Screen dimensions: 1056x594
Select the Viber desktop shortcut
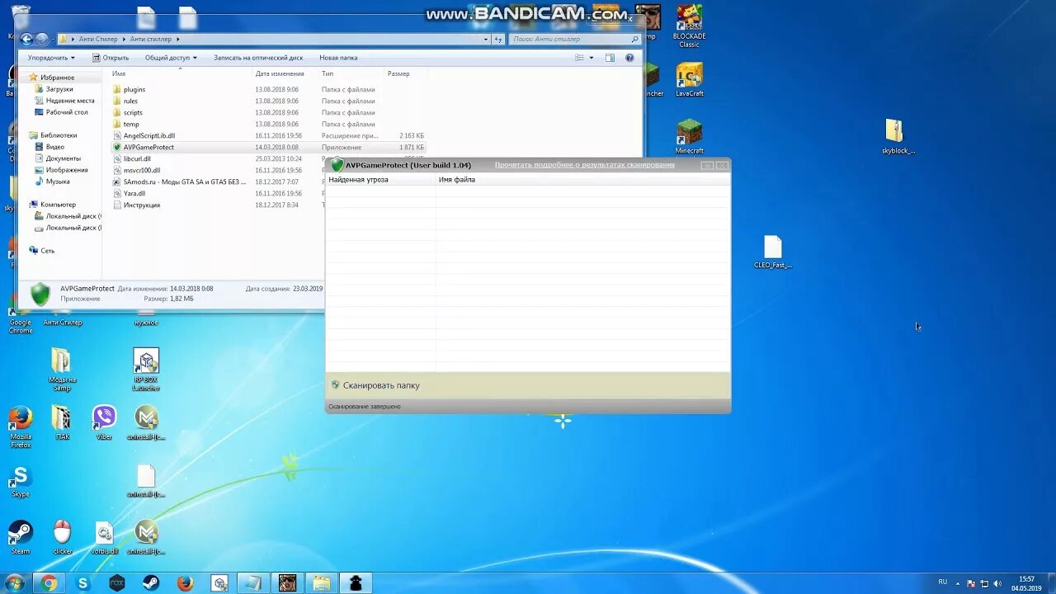pos(104,422)
